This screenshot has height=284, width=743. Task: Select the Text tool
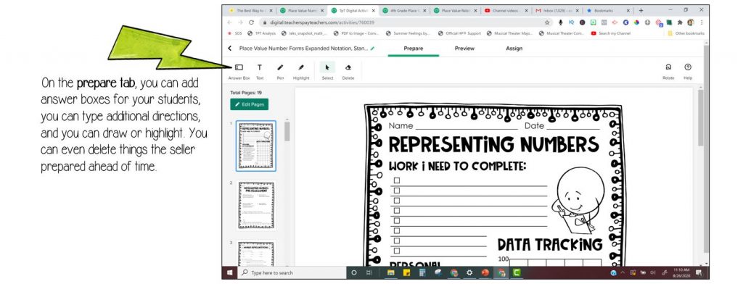(x=260, y=72)
